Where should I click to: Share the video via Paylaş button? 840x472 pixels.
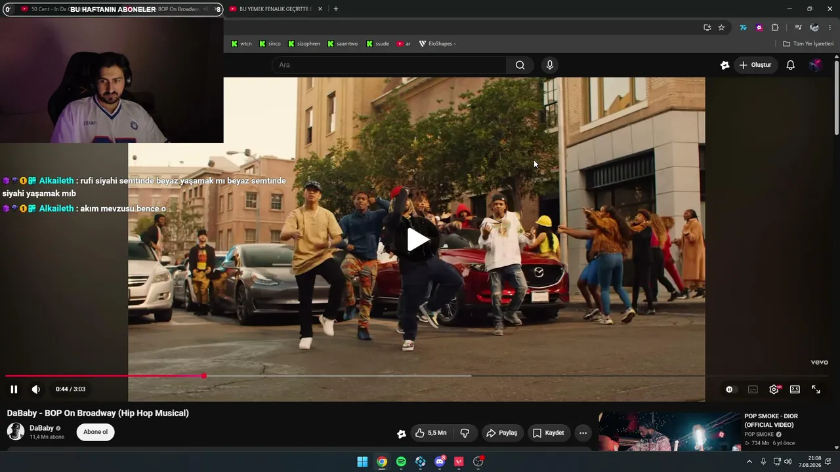point(501,433)
